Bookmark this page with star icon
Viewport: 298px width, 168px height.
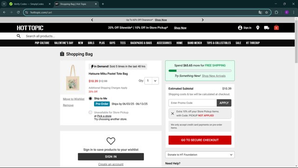coord(266,13)
